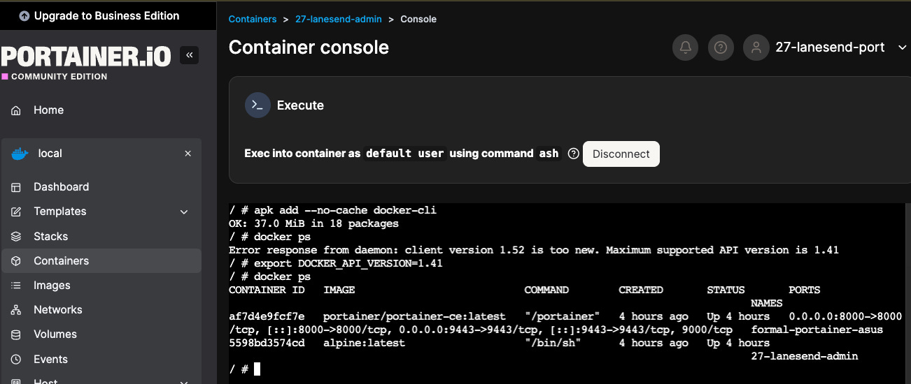
Task: Click Containers breadcrumb link
Action: point(253,20)
